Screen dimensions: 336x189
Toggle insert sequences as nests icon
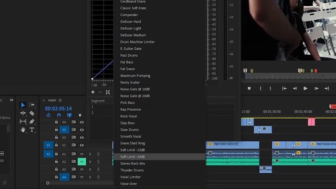[48, 115]
